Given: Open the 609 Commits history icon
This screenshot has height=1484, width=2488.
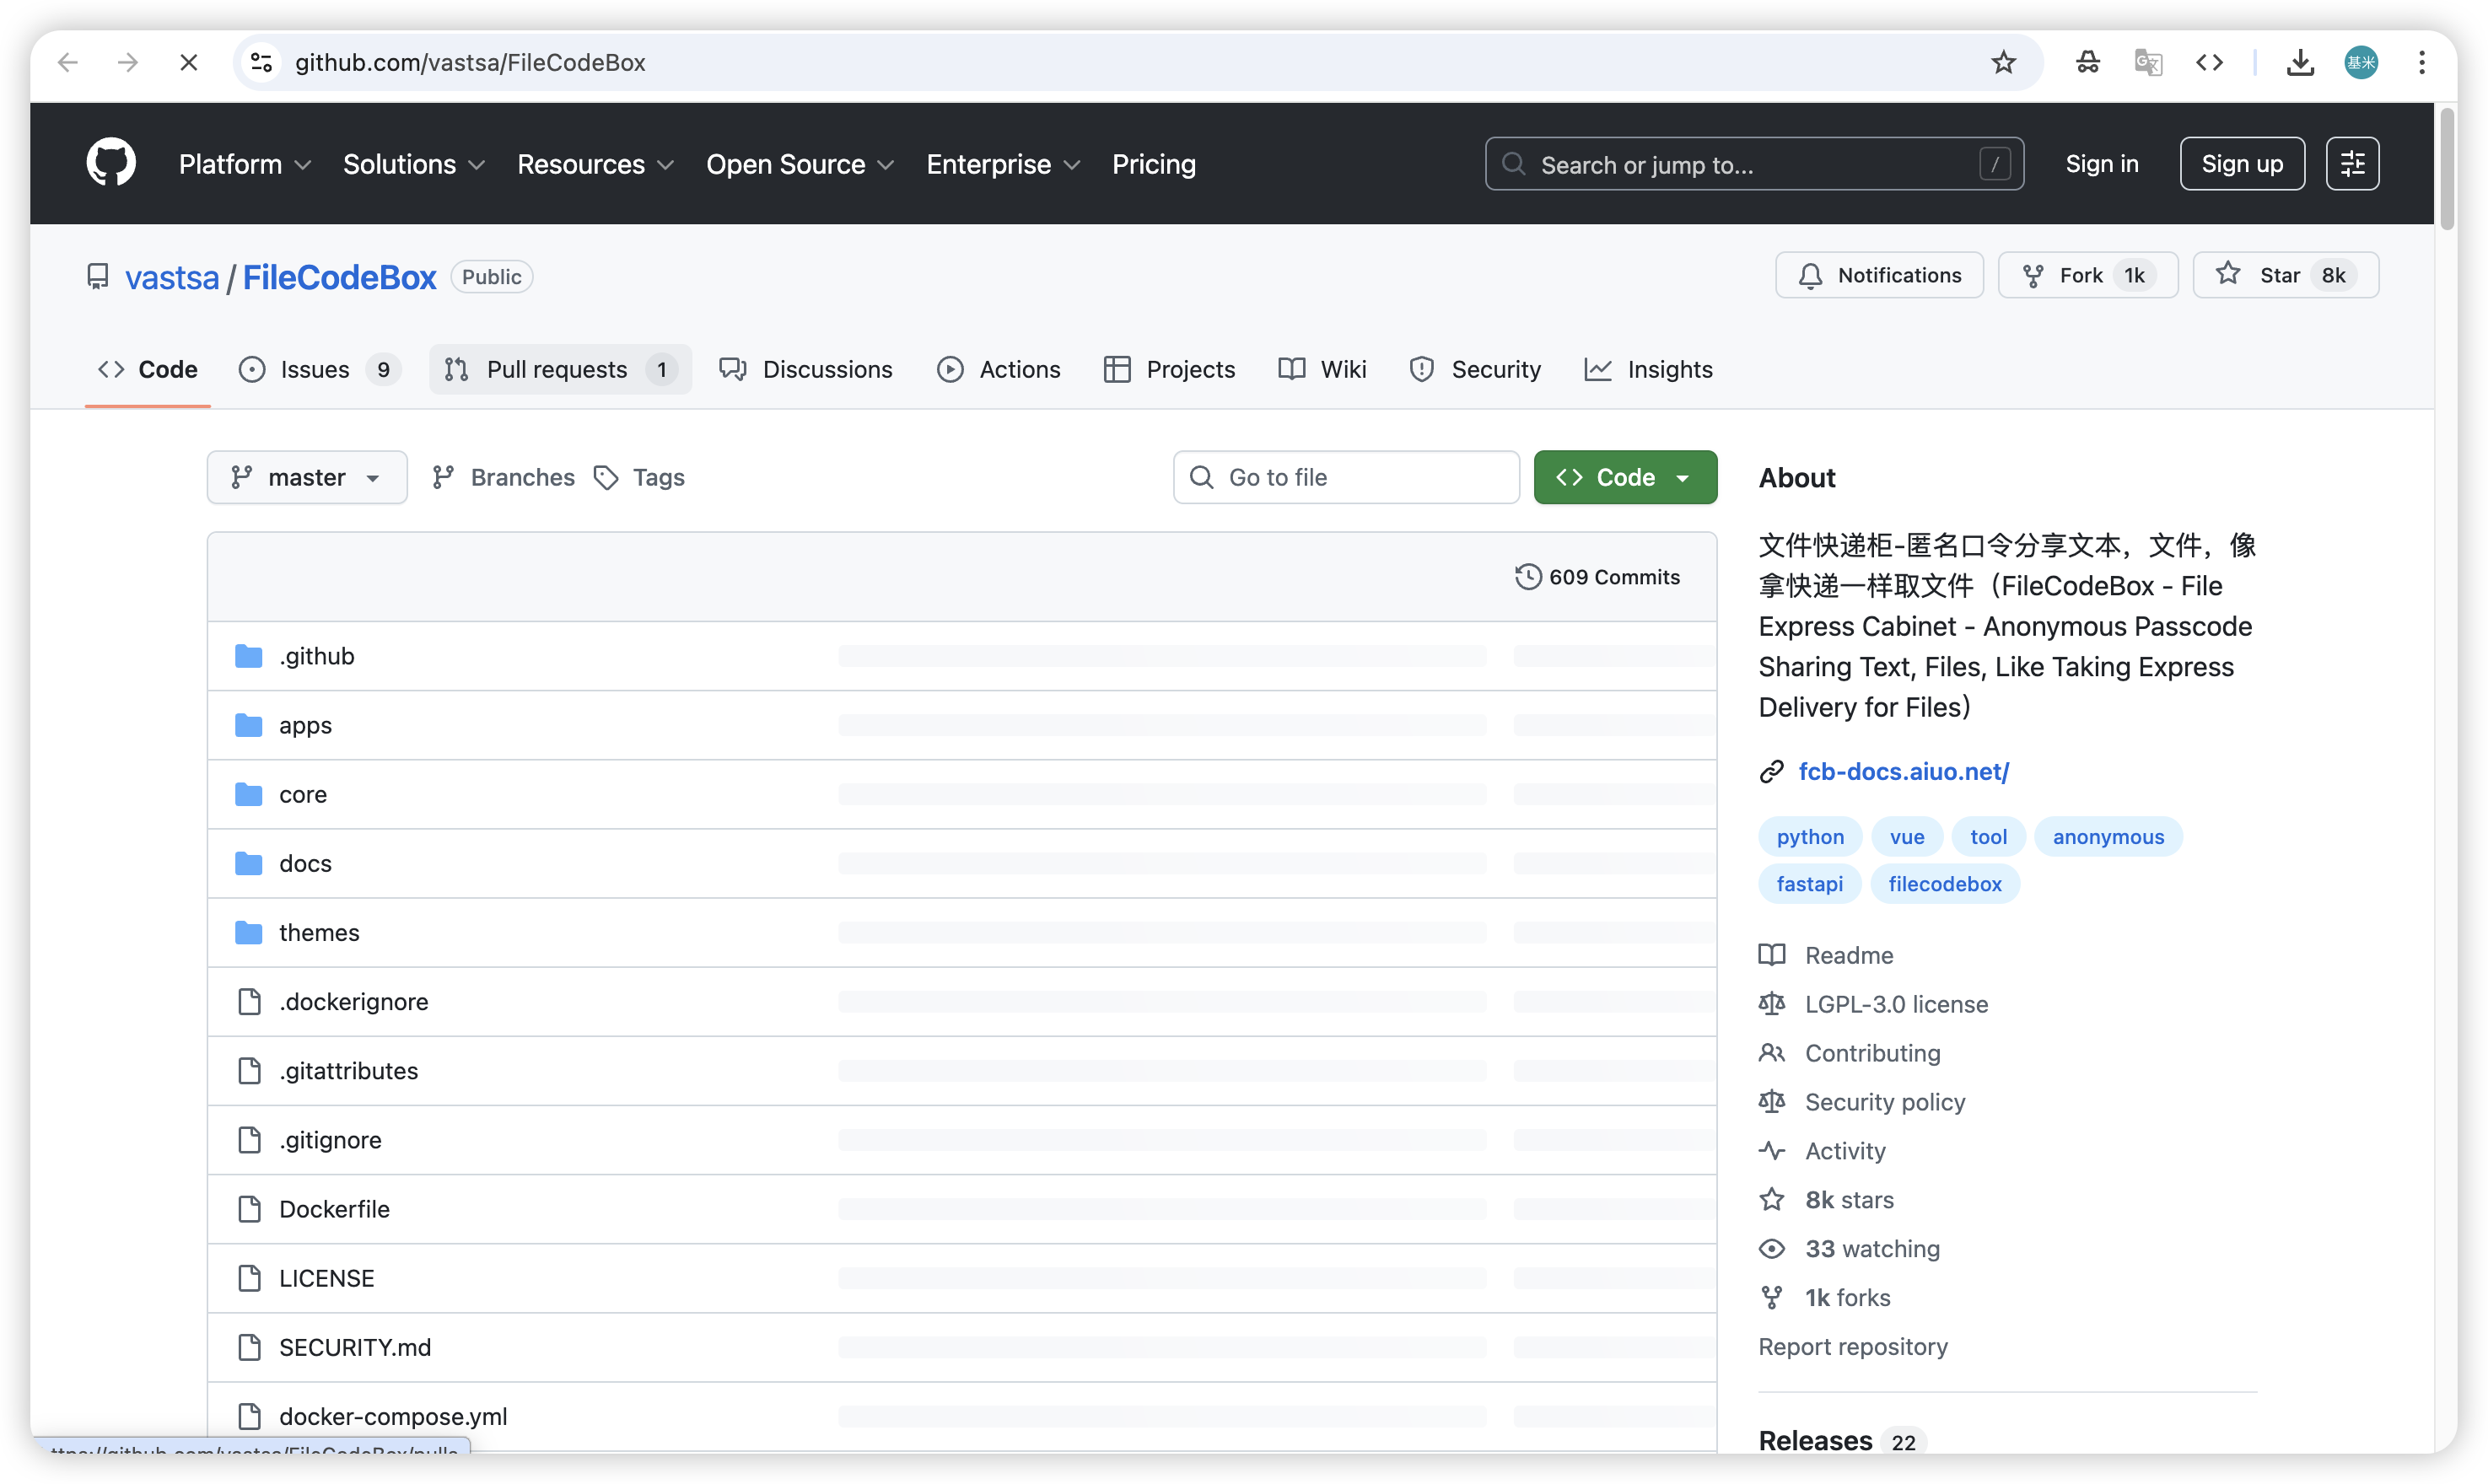Looking at the screenshot, I should pos(1527,577).
